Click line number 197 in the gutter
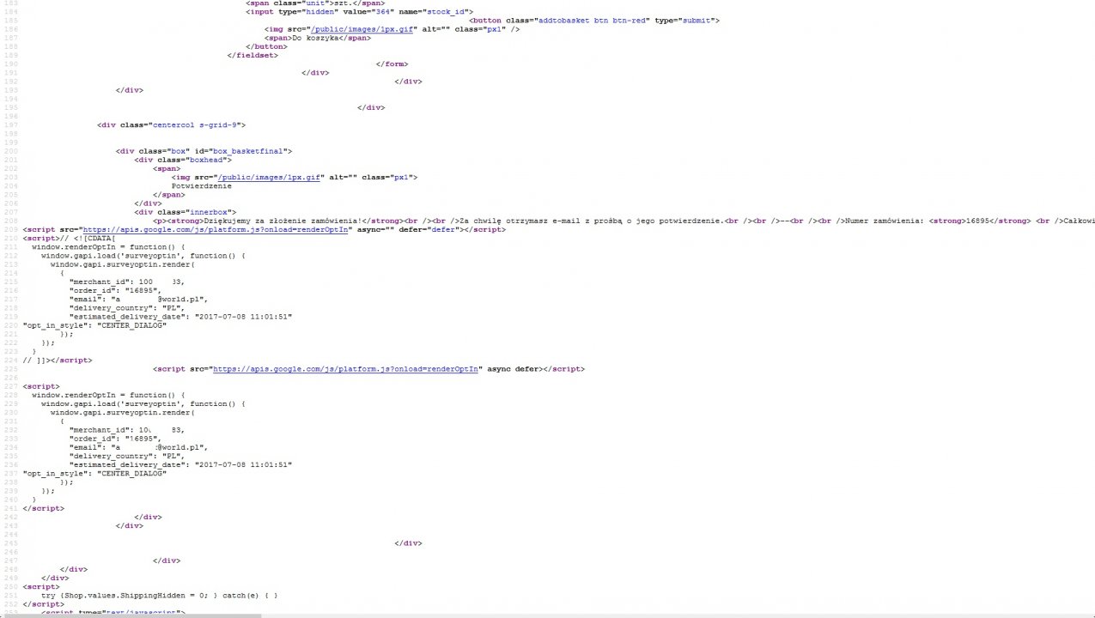This screenshot has width=1095, height=618. tap(9, 125)
